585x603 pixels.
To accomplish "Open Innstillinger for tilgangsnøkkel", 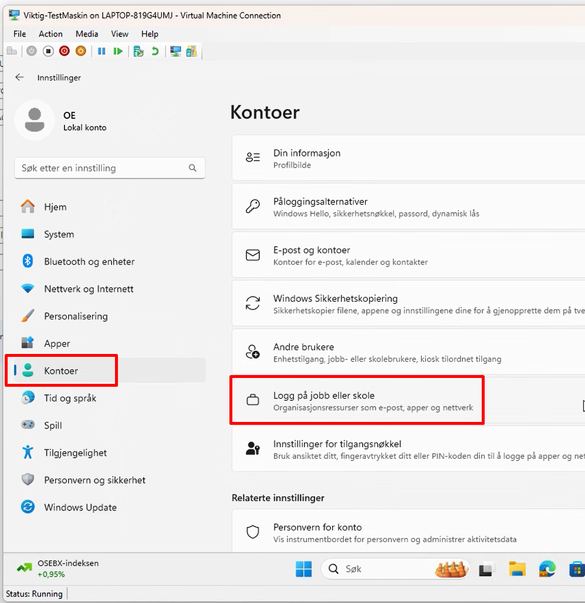I will point(408,449).
